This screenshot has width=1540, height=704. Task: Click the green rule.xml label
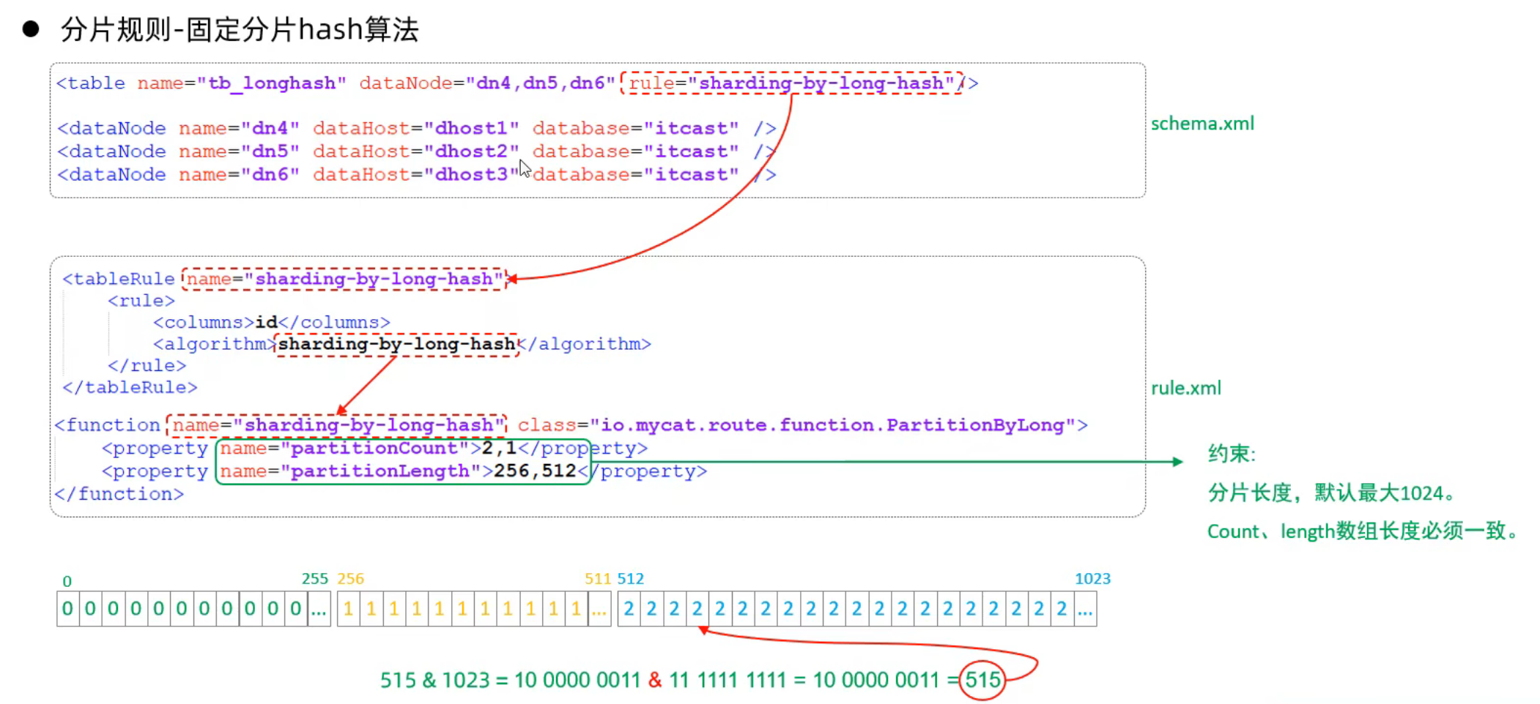click(x=1185, y=388)
